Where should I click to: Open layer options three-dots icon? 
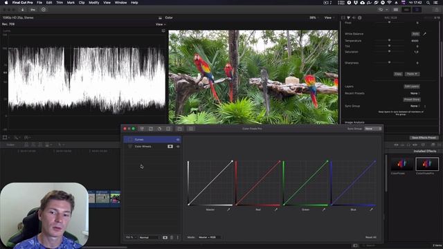point(178,237)
